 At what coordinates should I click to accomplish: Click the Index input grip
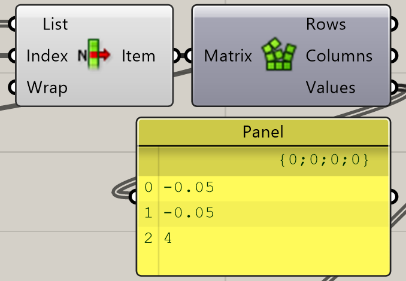12,56
